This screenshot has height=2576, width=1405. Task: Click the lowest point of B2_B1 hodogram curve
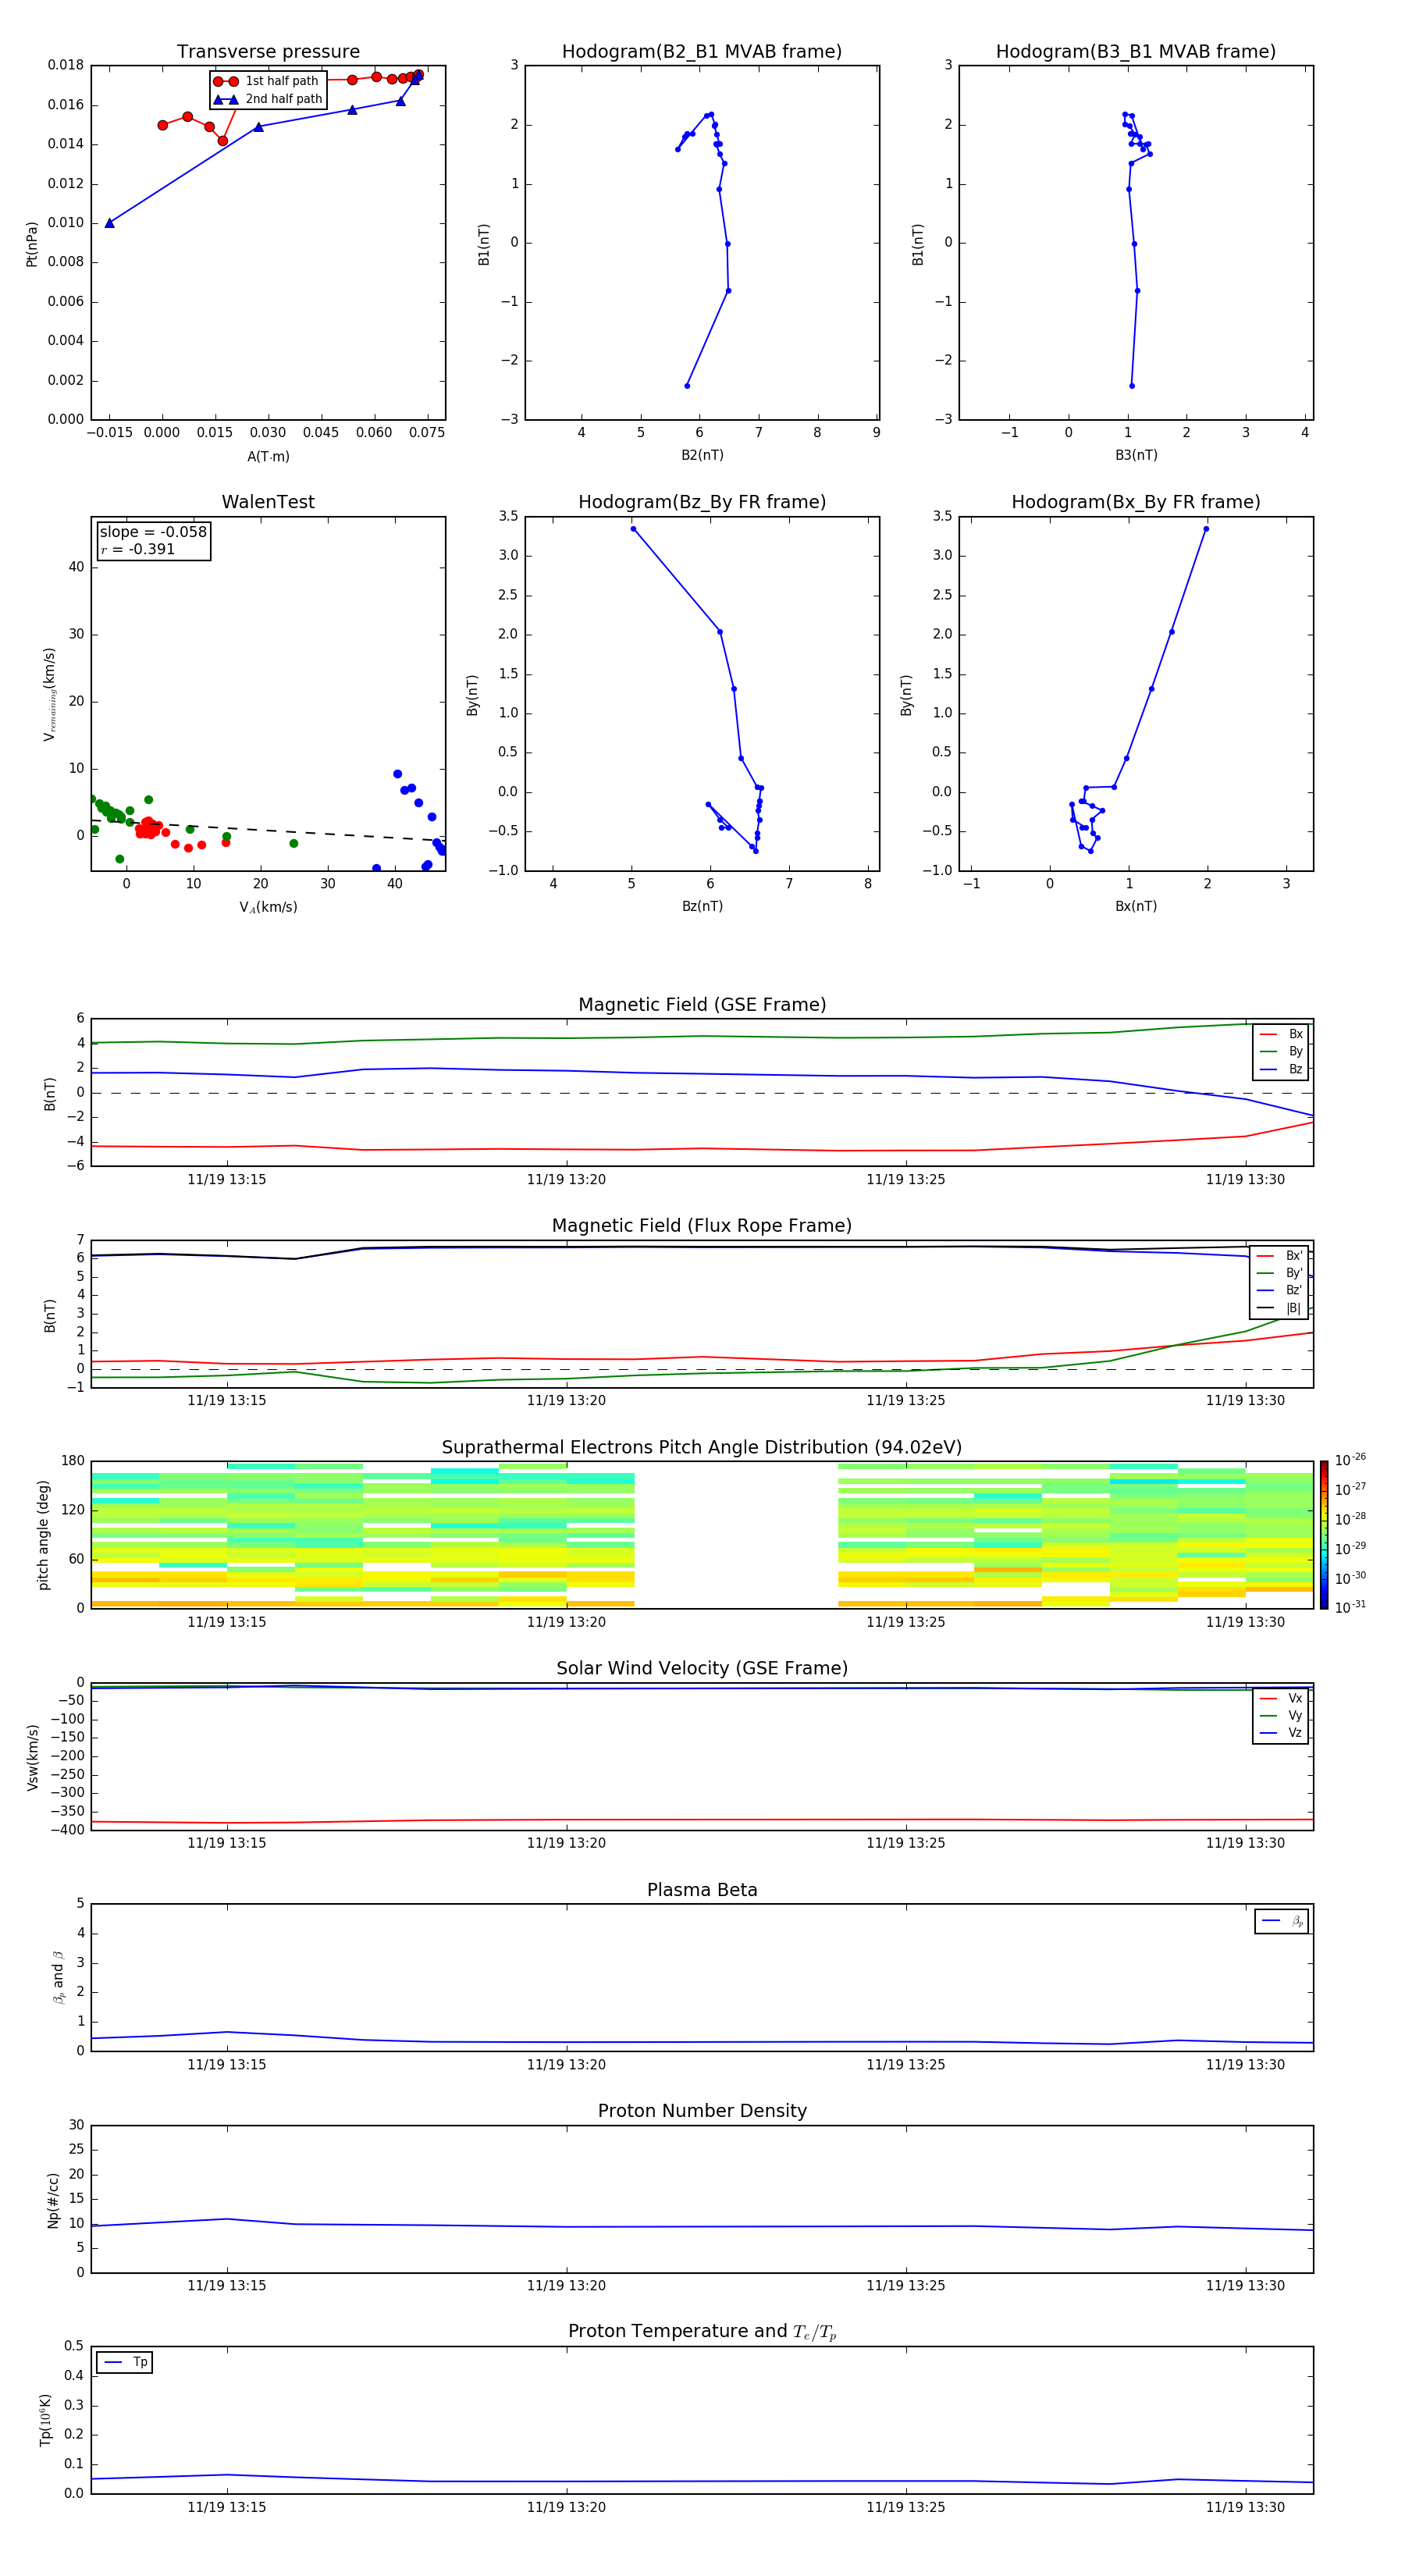click(687, 386)
